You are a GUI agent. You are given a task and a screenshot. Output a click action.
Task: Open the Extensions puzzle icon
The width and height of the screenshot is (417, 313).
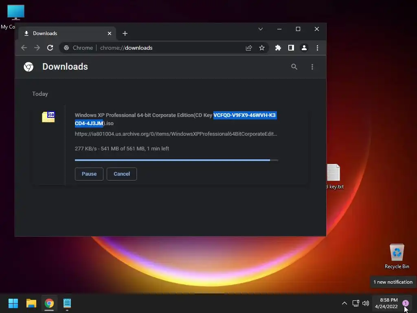pyautogui.click(x=278, y=48)
